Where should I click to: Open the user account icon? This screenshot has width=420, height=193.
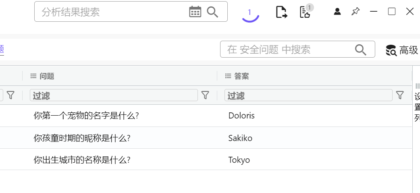[337, 12]
